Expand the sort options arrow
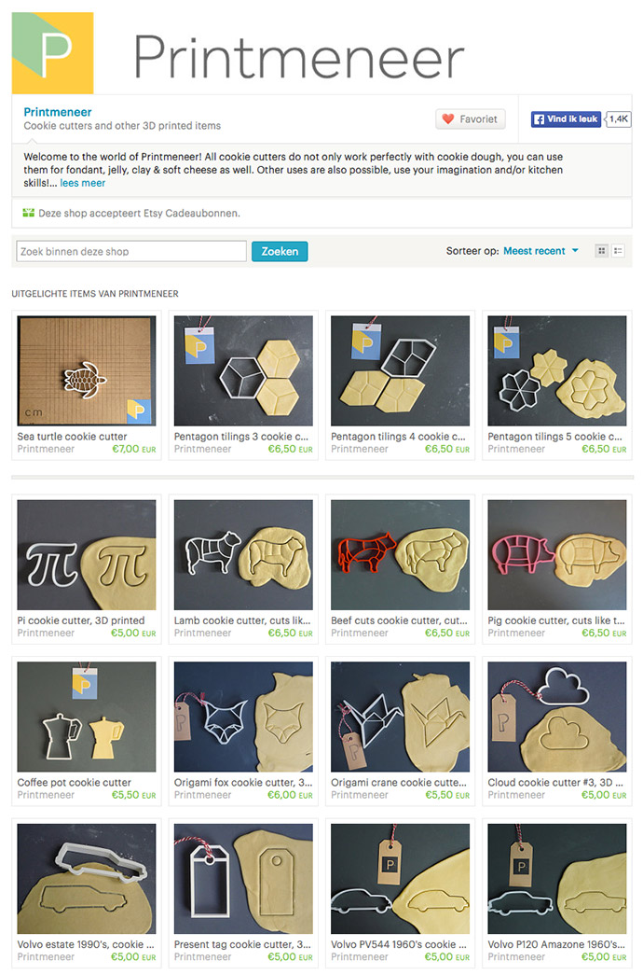The height and width of the screenshot is (975, 643). click(575, 251)
